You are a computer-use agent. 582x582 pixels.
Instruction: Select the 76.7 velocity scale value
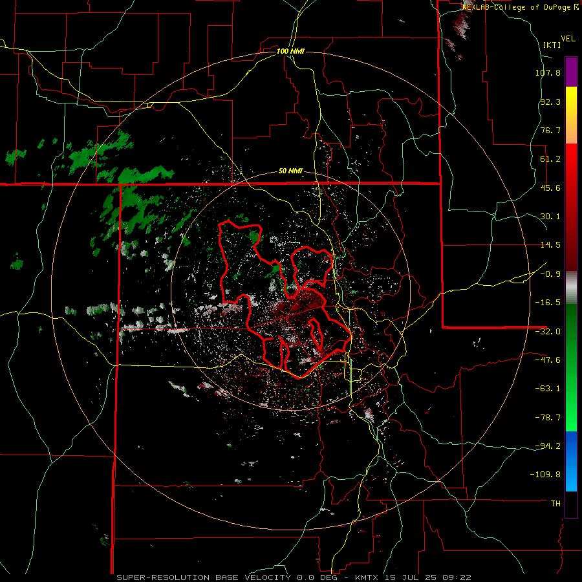pos(550,130)
